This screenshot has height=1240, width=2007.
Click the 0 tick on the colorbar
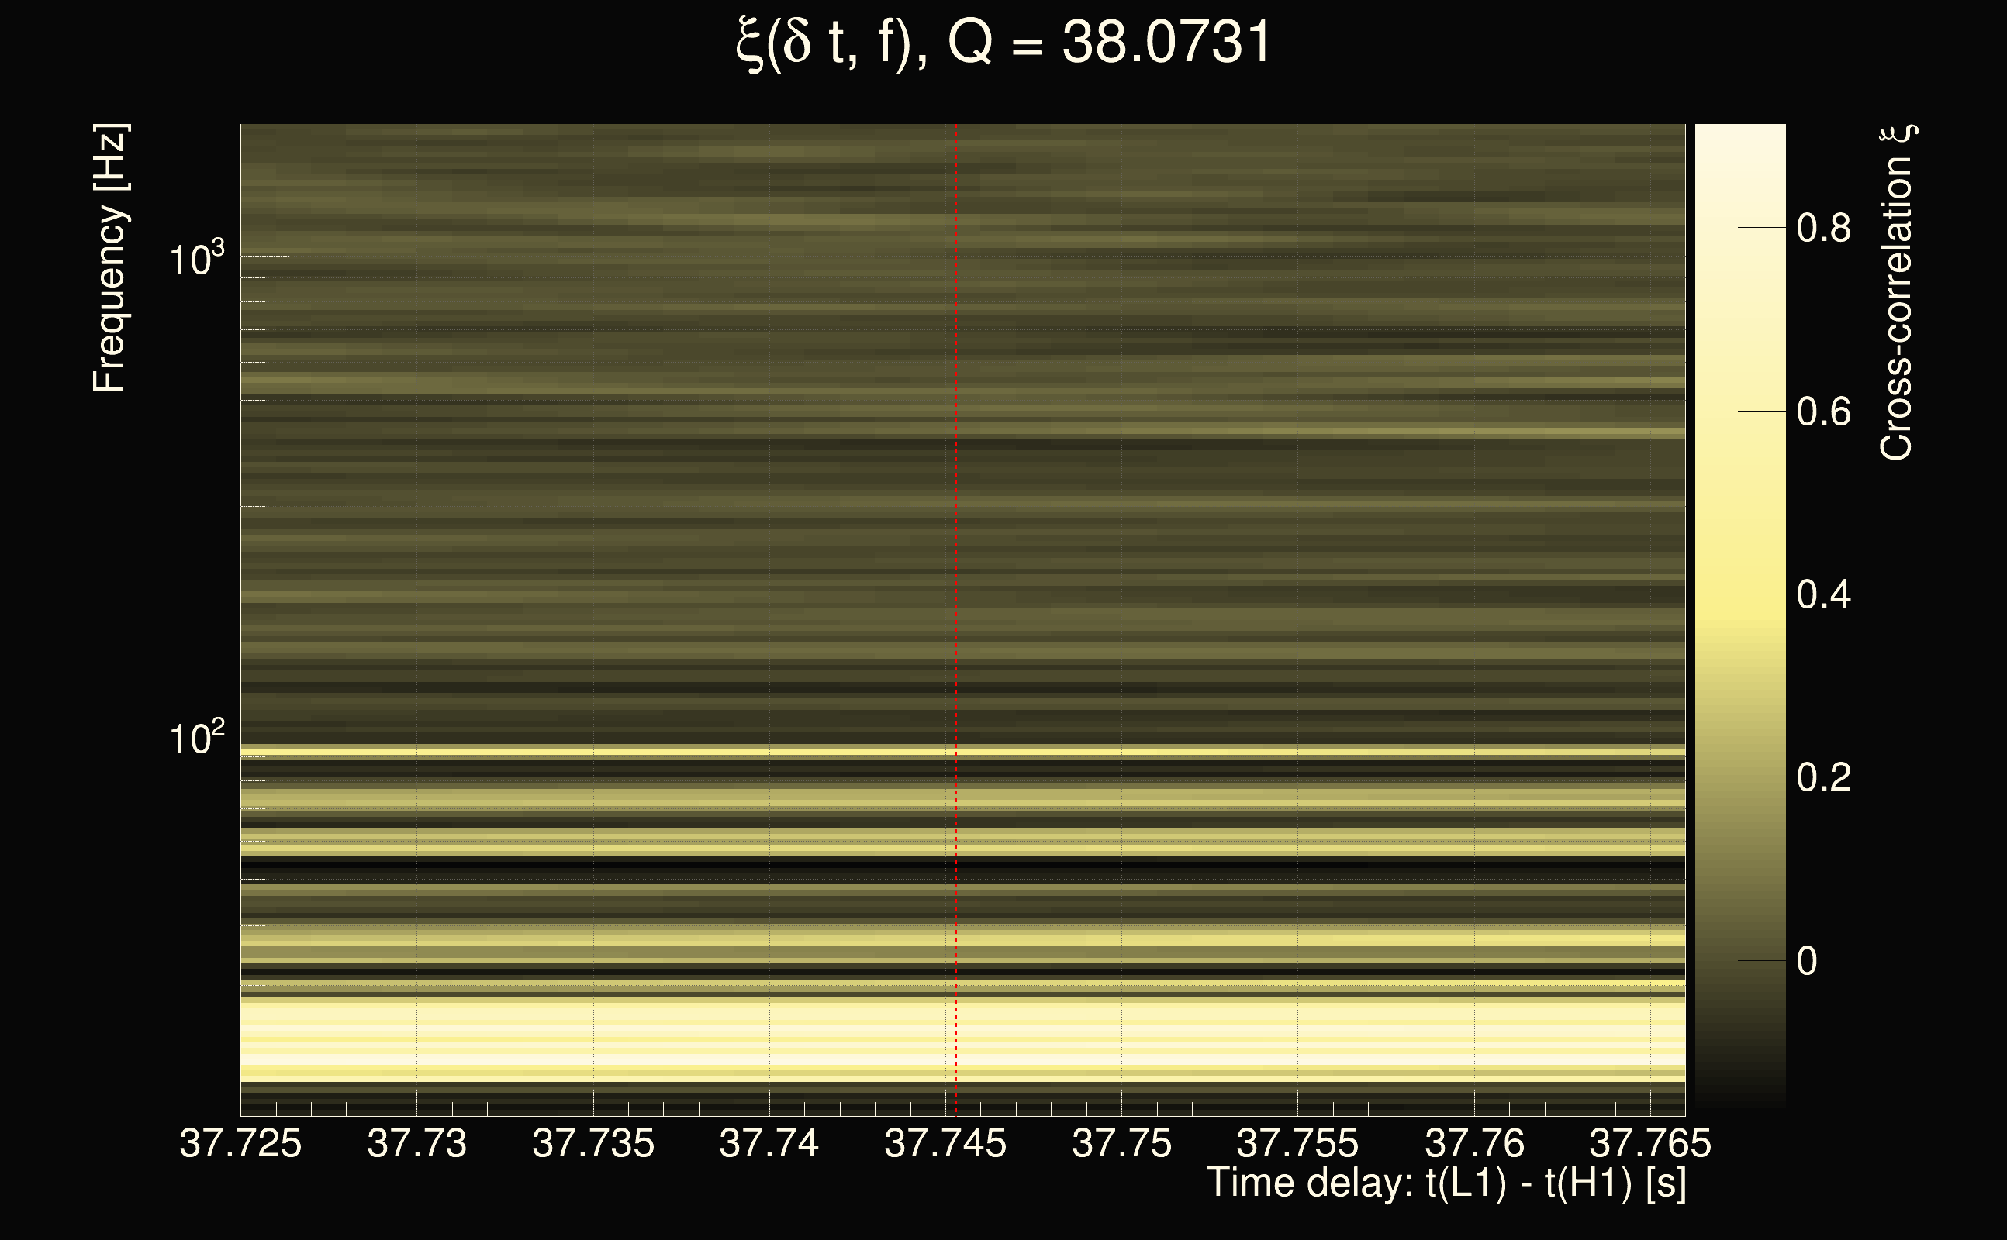click(1807, 961)
